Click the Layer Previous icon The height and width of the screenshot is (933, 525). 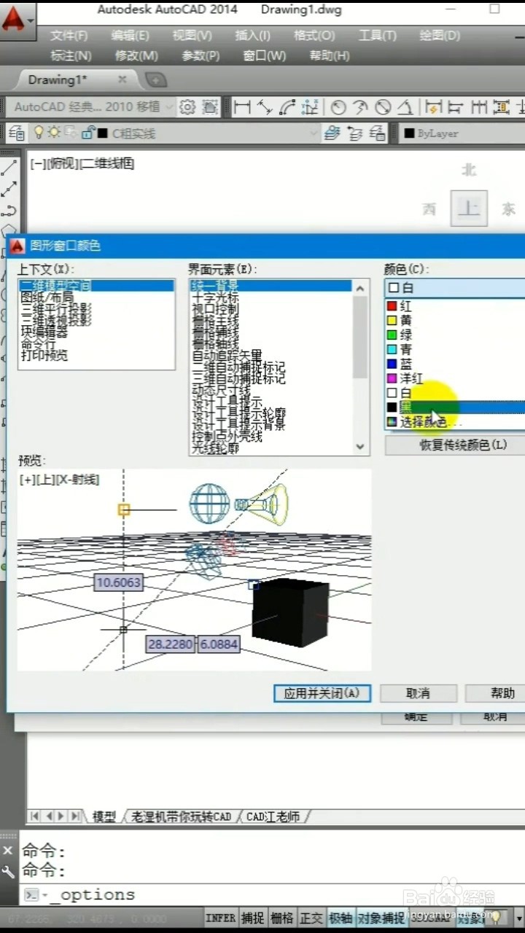coord(355,133)
